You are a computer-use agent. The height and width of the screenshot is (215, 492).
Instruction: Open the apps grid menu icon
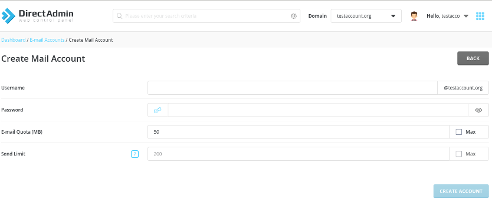point(480,16)
